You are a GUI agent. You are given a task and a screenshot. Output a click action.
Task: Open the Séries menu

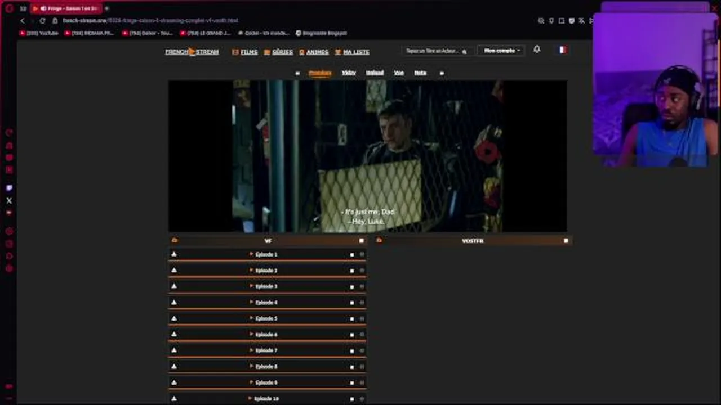click(278, 52)
